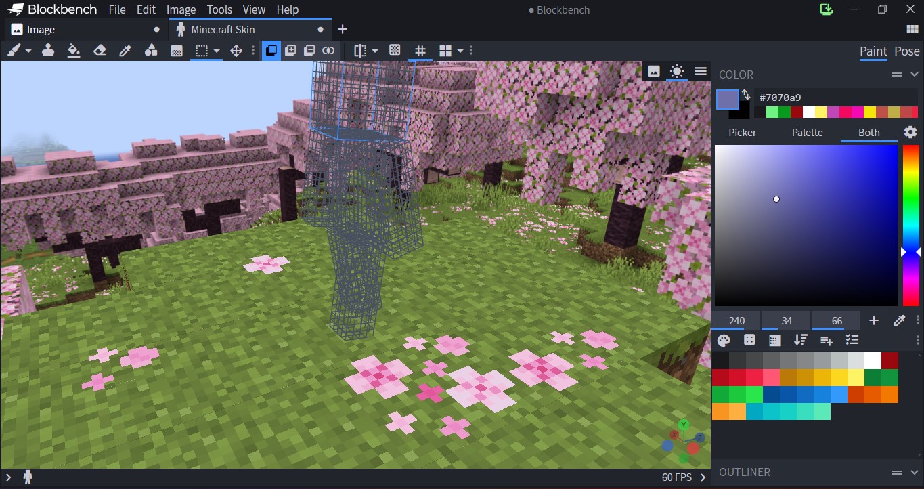Image resolution: width=924 pixels, height=489 pixels.
Task: Select the Move Layer tool
Action: pos(236,50)
